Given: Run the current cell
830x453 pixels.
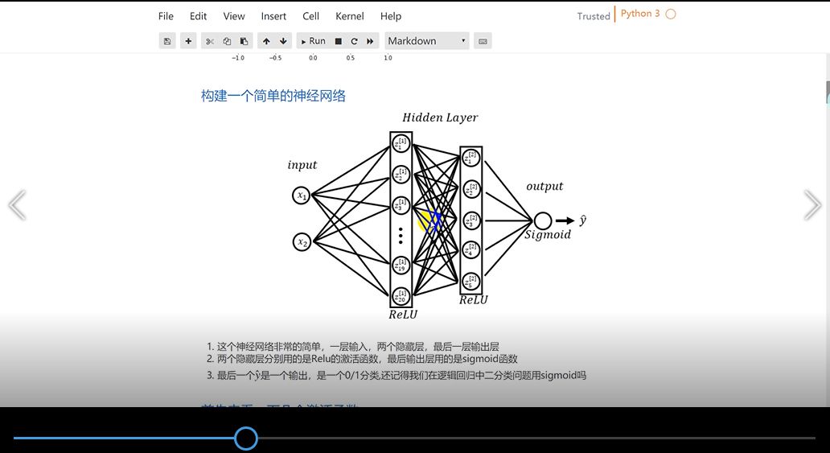Looking at the screenshot, I should (x=313, y=41).
